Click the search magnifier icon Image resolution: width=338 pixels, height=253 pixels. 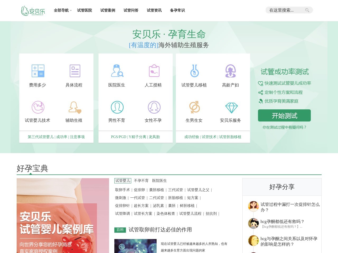307,10
